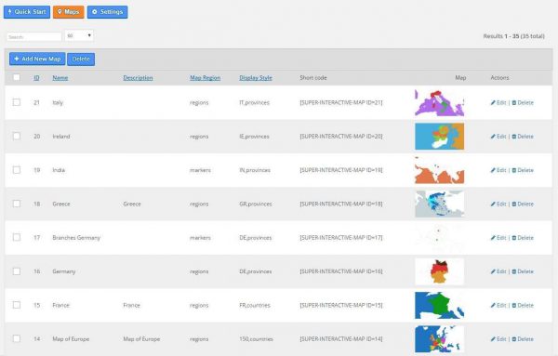Image resolution: width=558 pixels, height=356 pixels.
Task: Check the checkbox for Map of Europe row
Action: pyautogui.click(x=17, y=339)
